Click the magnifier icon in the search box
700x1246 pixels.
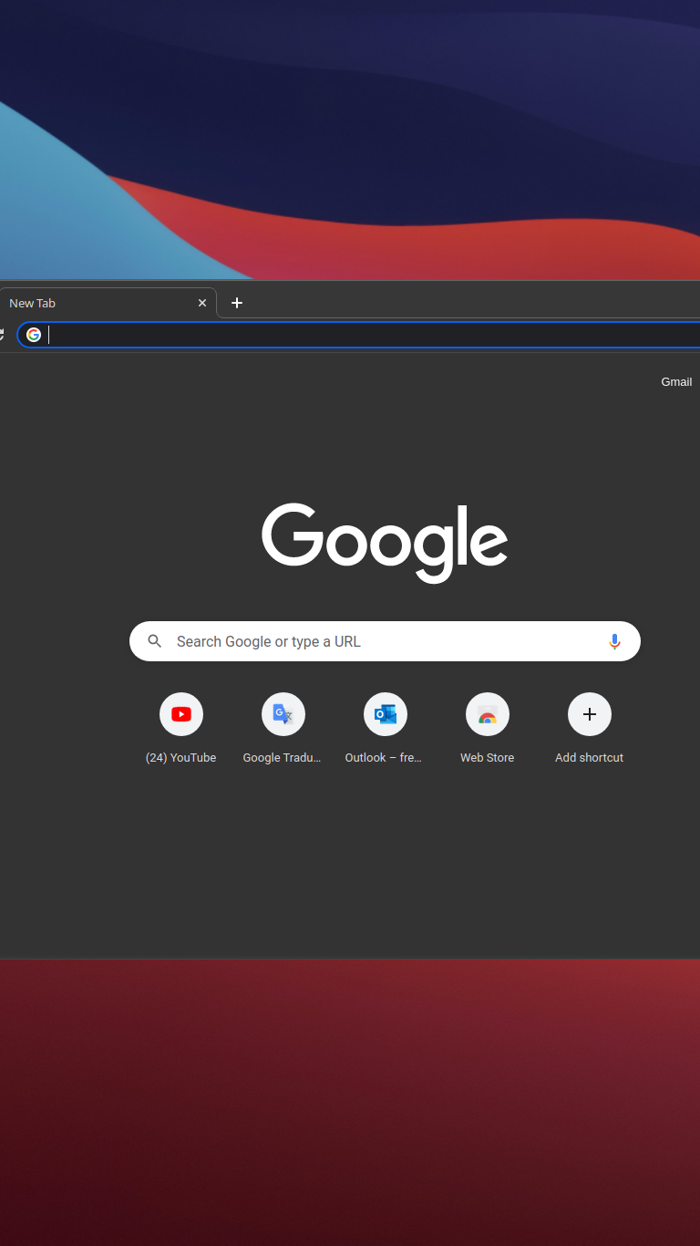(x=155, y=641)
